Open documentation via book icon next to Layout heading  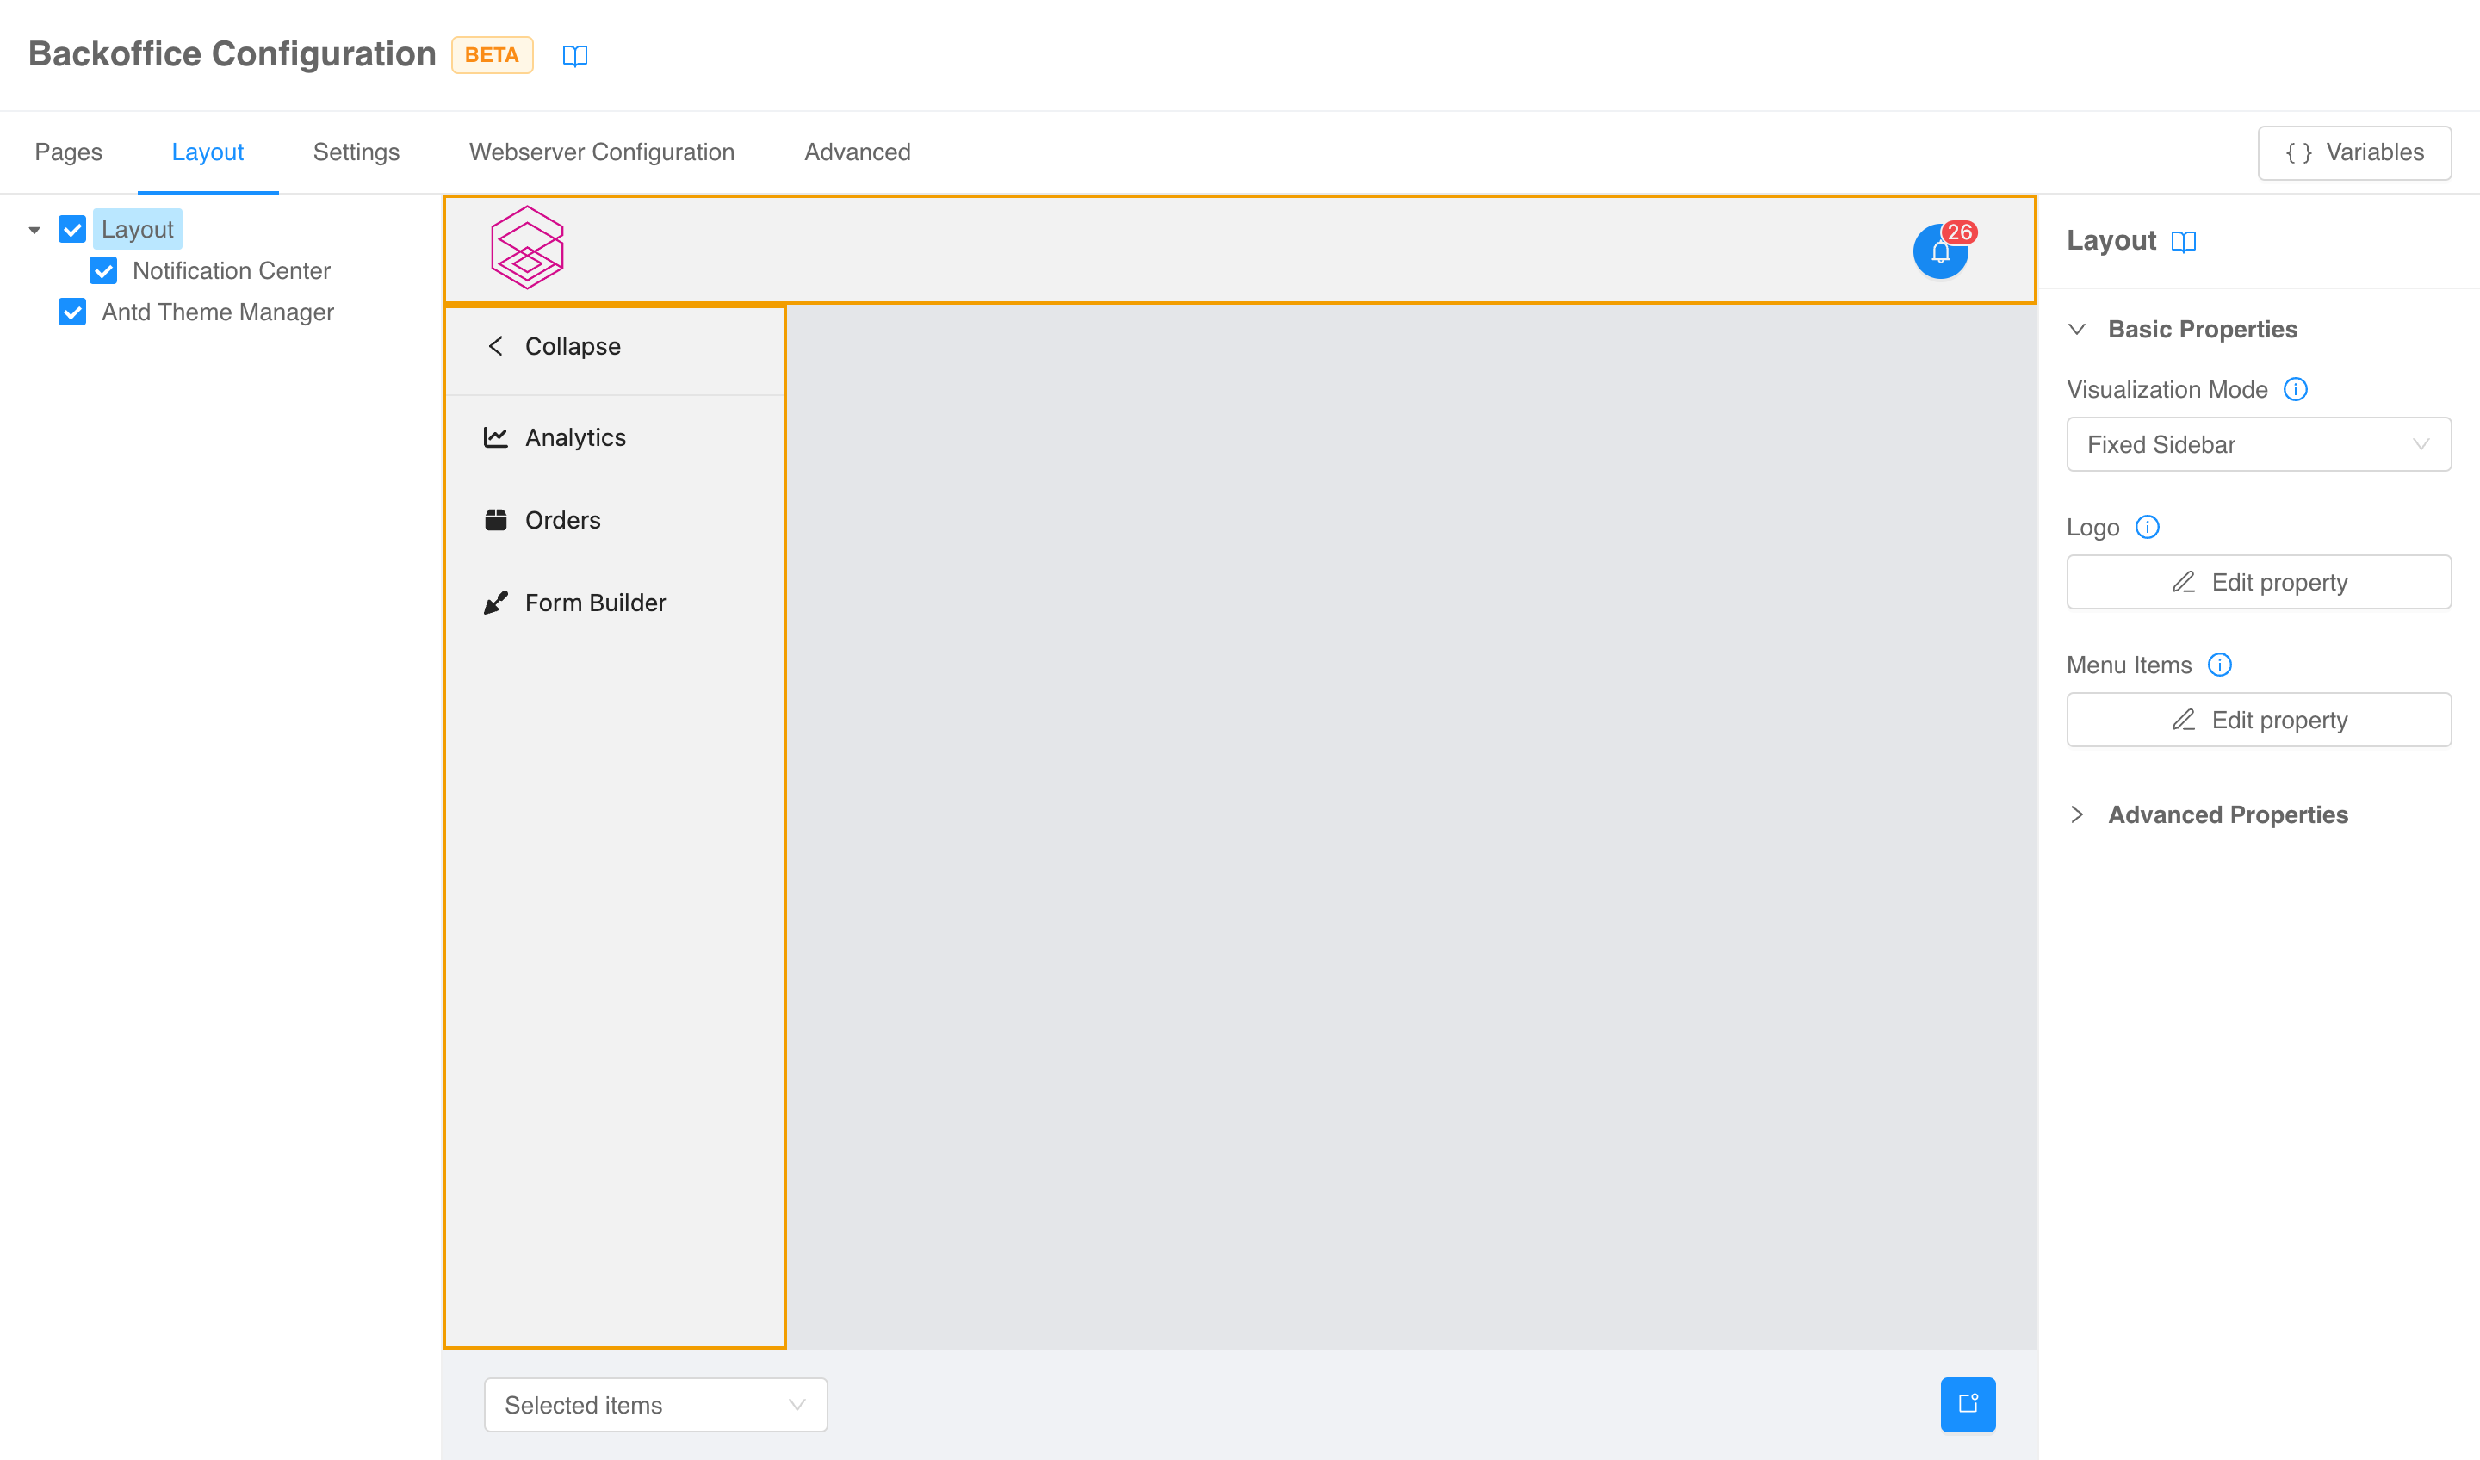pos(2184,241)
